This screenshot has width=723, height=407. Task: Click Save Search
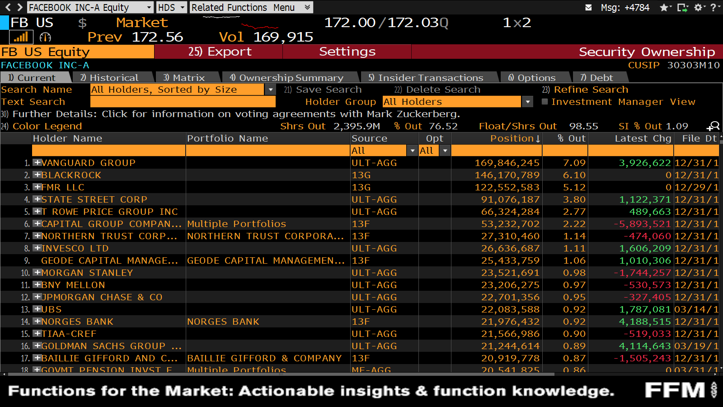[x=323, y=90]
